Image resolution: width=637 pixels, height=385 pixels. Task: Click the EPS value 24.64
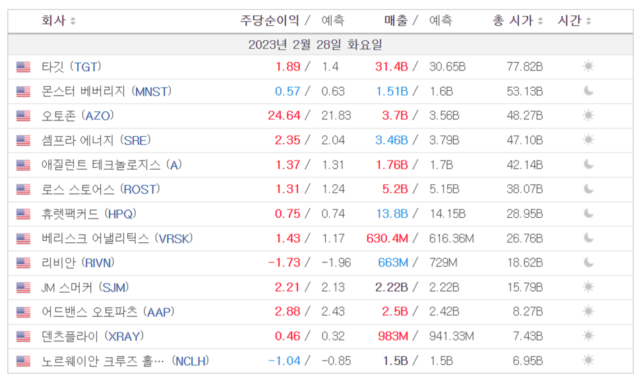pyautogui.click(x=284, y=116)
